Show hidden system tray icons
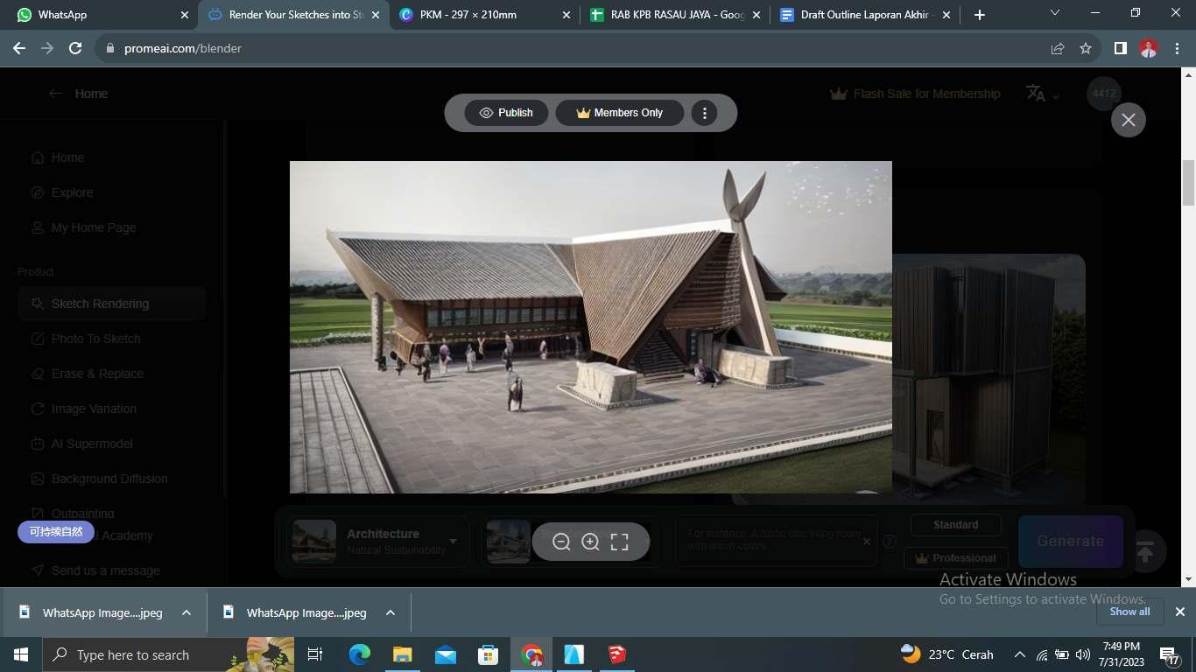 pyautogui.click(x=1019, y=654)
